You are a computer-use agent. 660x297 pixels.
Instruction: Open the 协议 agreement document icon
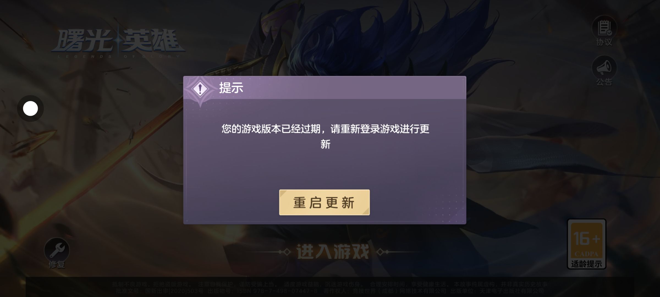point(604,28)
